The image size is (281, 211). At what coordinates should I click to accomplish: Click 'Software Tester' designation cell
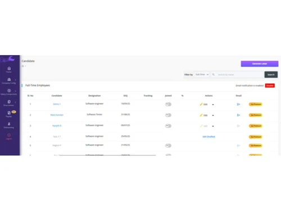pyautogui.click(x=94, y=114)
